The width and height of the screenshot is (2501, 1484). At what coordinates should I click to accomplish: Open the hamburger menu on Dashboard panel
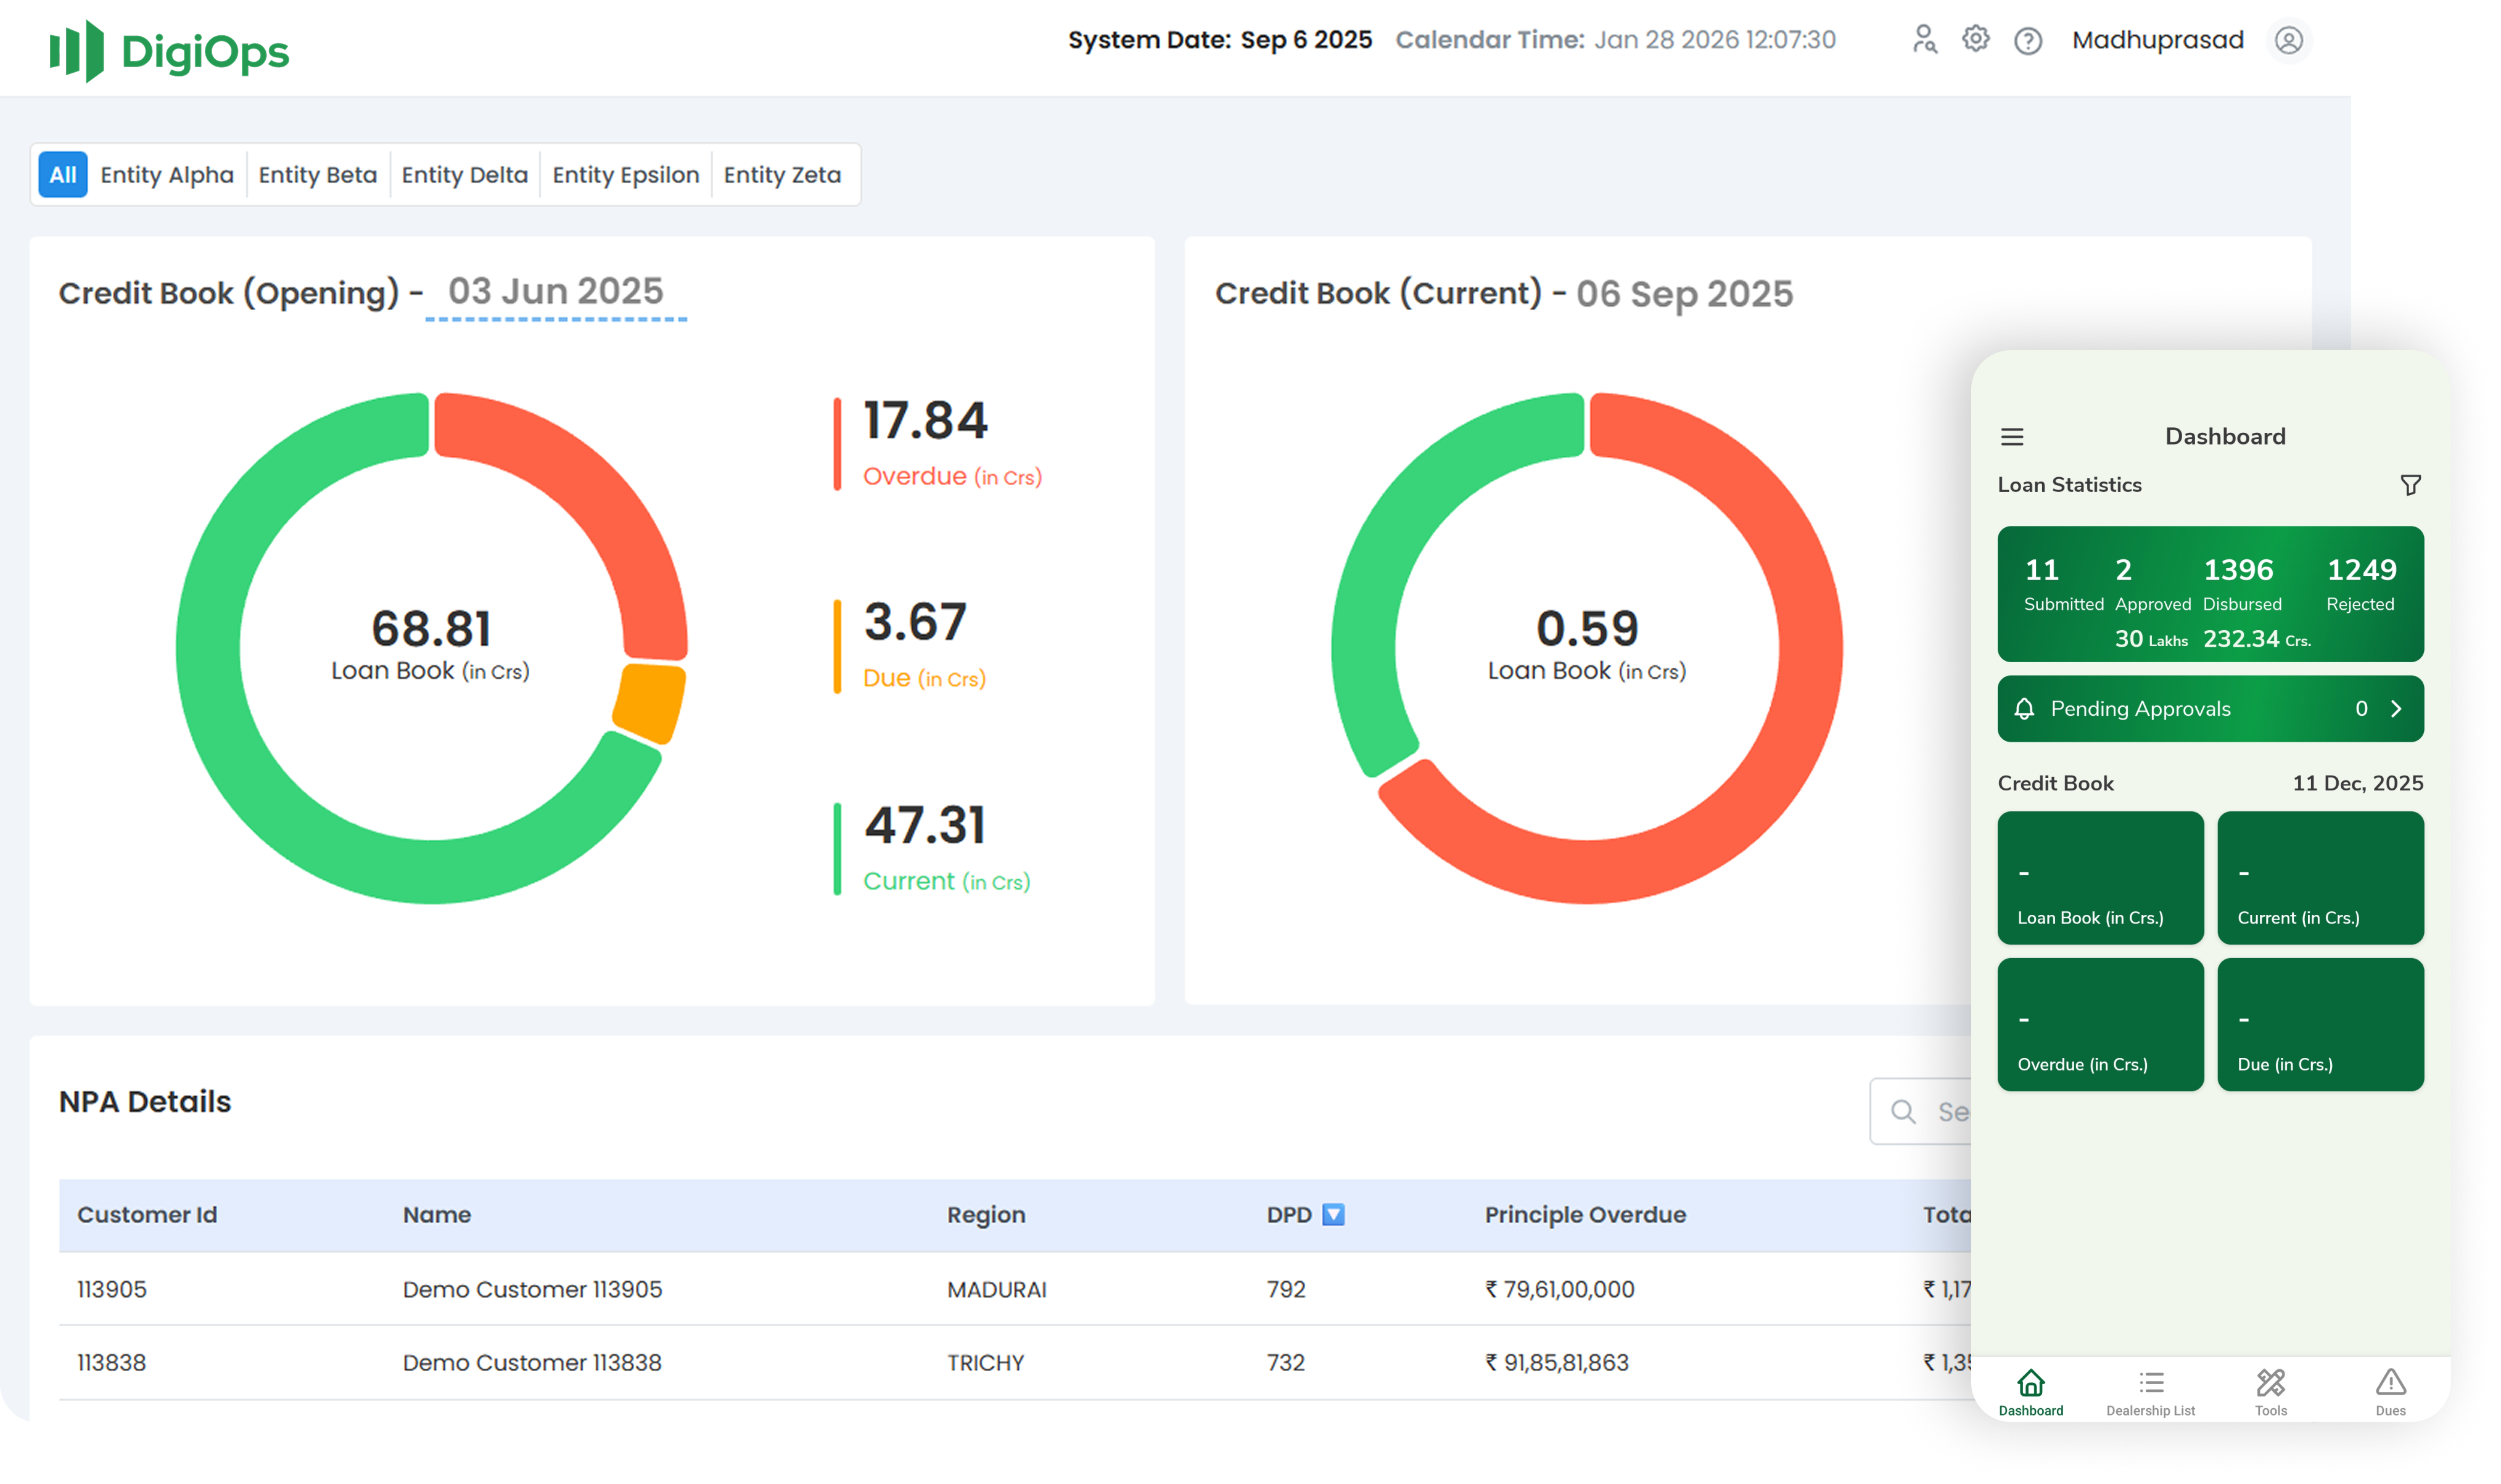coord(2012,437)
